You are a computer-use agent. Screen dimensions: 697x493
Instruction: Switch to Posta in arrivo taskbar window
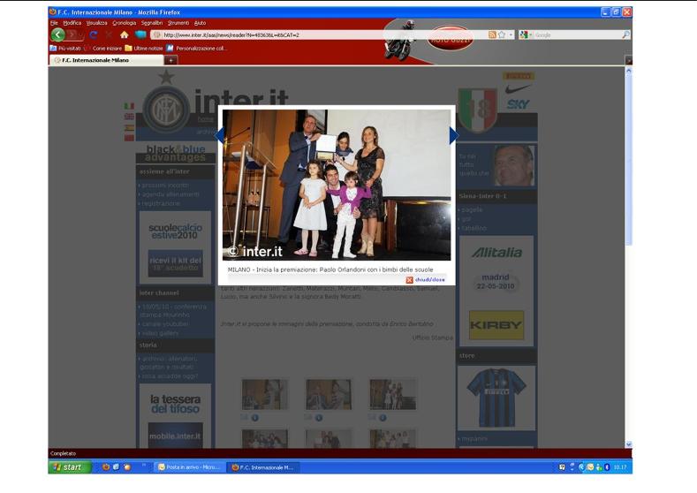(190, 467)
